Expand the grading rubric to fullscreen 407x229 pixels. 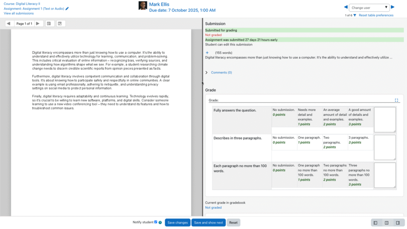(396, 100)
